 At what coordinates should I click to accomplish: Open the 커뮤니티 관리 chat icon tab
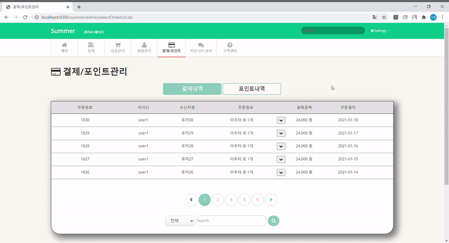[x=201, y=48]
